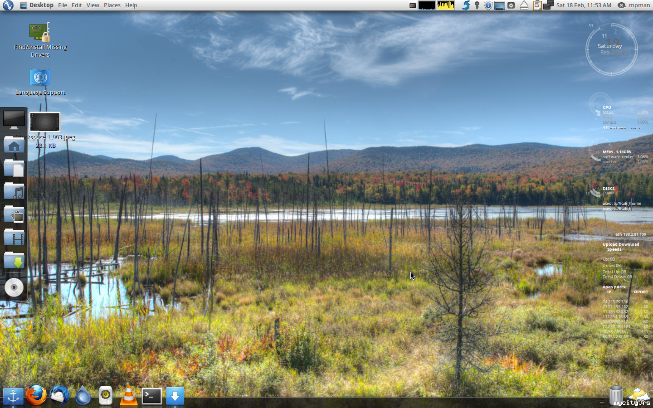The height and width of the screenshot is (408, 653).
Task: Click the network displays tray icon
Action: (x=549, y=5)
